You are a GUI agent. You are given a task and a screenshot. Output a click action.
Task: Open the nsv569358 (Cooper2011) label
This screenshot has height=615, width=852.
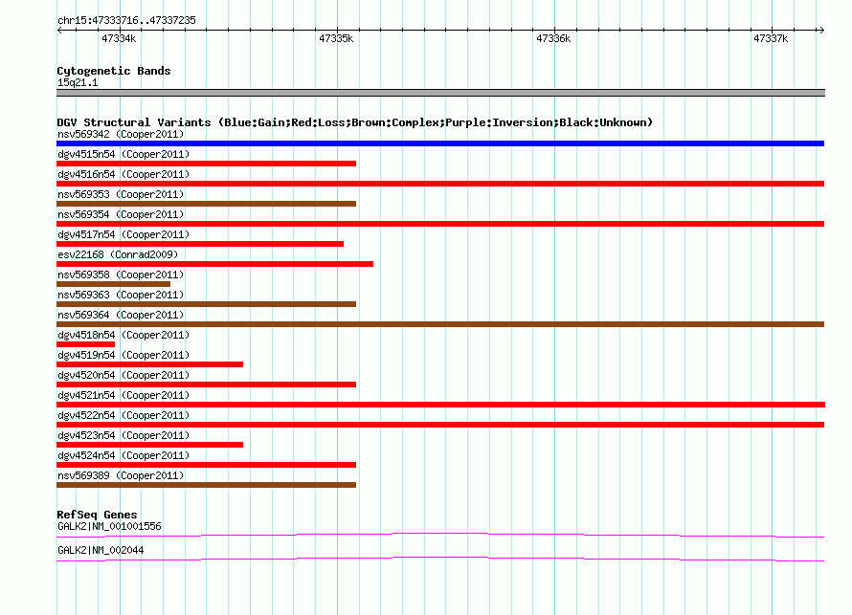[x=121, y=275]
